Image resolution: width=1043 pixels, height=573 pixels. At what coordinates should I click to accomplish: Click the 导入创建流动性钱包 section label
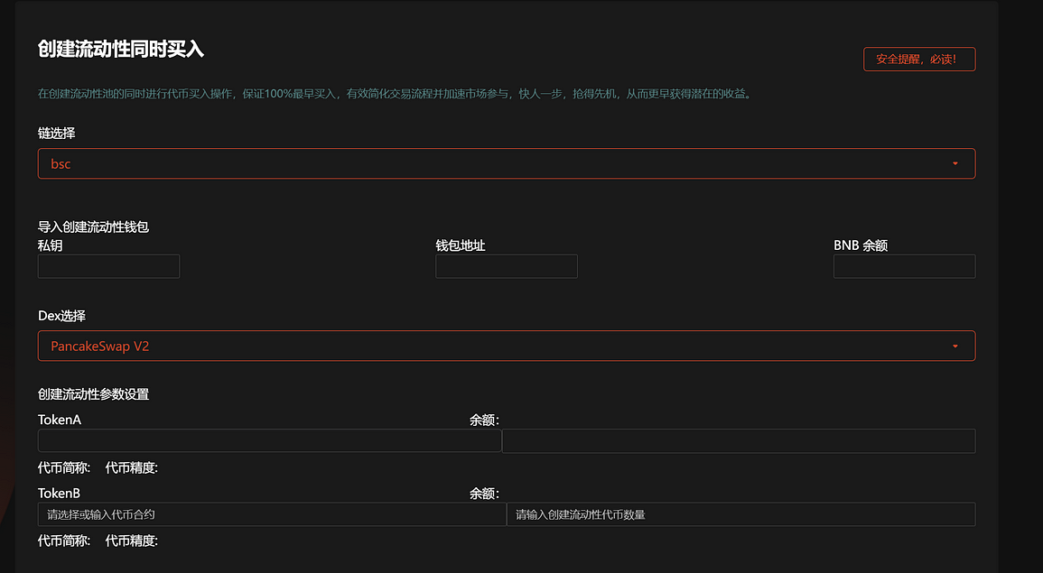pyautogui.click(x=93, y=226)
